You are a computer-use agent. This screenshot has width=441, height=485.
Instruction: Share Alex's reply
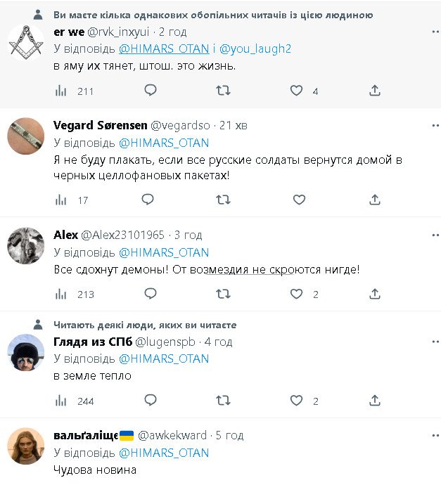[375, 295]
